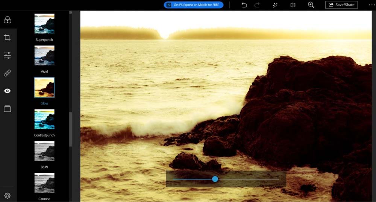
Task: Click the Glow label text
Action: click(44, 103)
